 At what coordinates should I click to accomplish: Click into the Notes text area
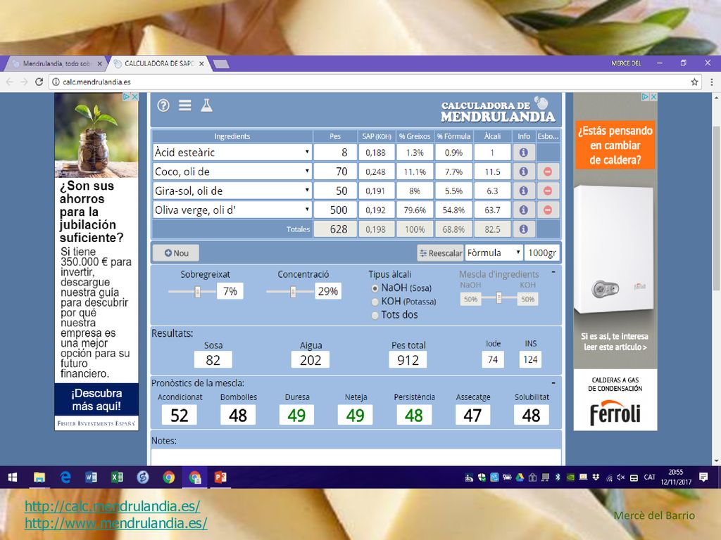(x=356, y=457)
